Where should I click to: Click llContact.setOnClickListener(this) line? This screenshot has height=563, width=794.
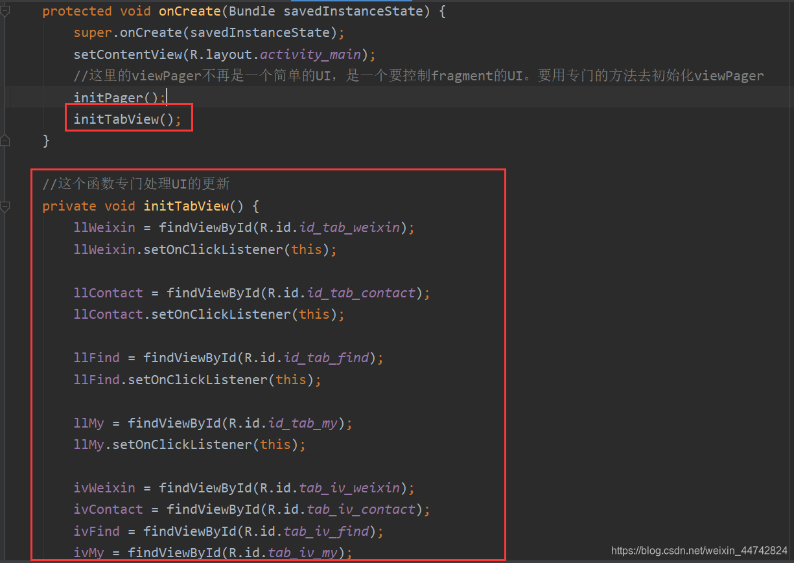click(209, 314)
